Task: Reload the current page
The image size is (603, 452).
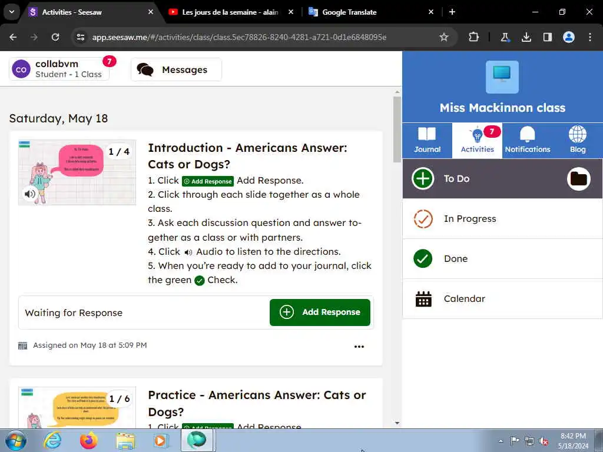Action: 55,37
